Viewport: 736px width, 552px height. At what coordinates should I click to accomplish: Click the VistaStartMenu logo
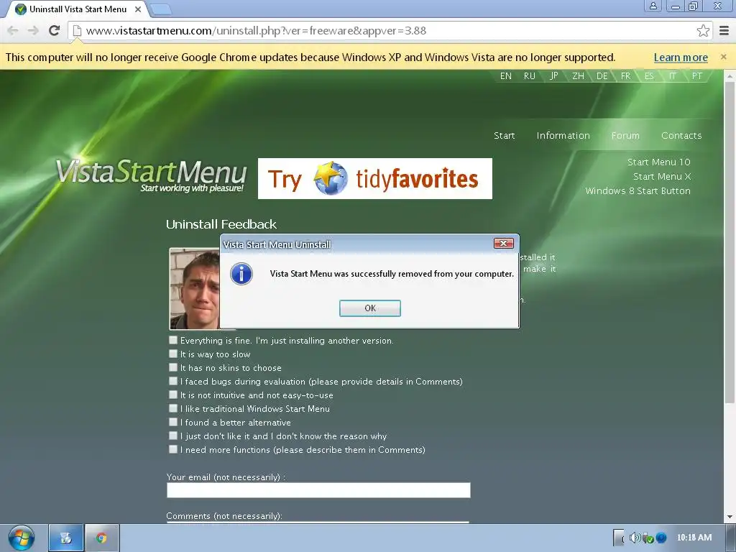click(x=151, y=175)
